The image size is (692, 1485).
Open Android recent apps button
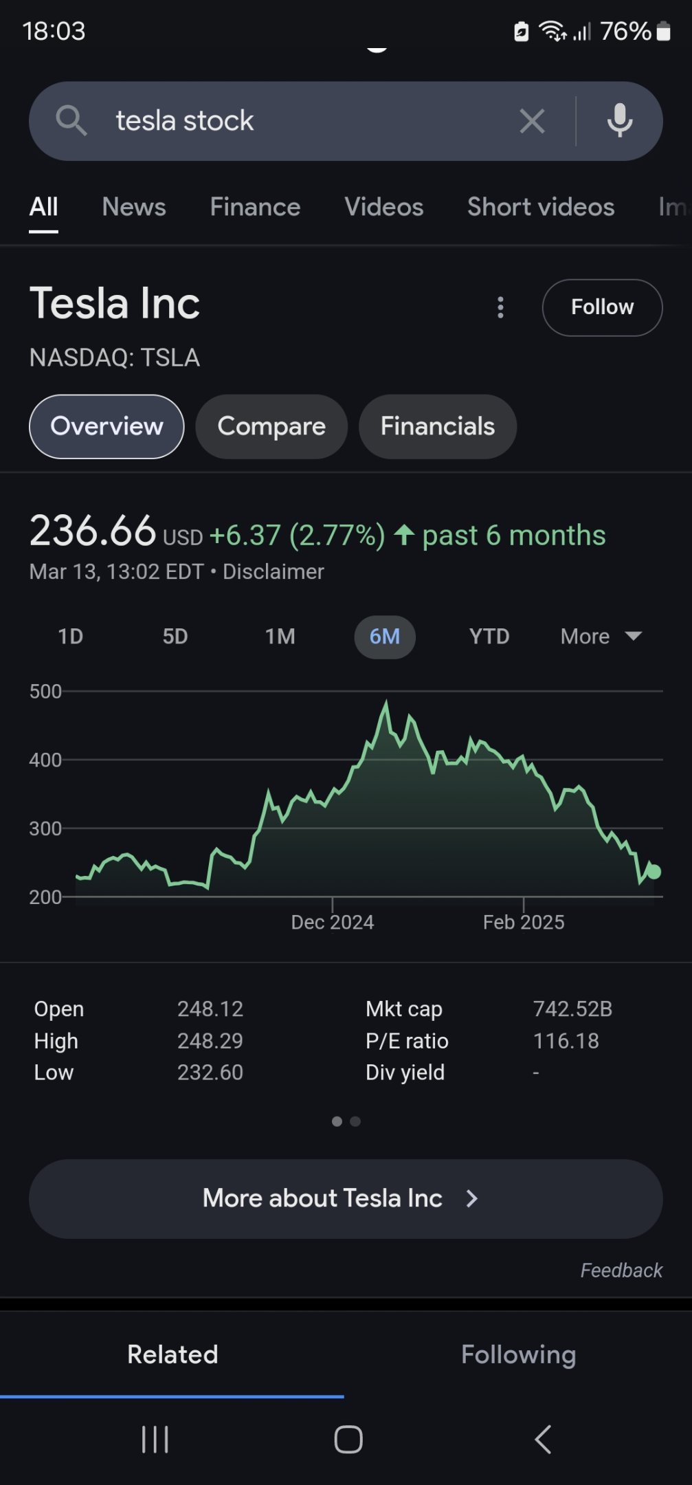tap(155, 1439)
